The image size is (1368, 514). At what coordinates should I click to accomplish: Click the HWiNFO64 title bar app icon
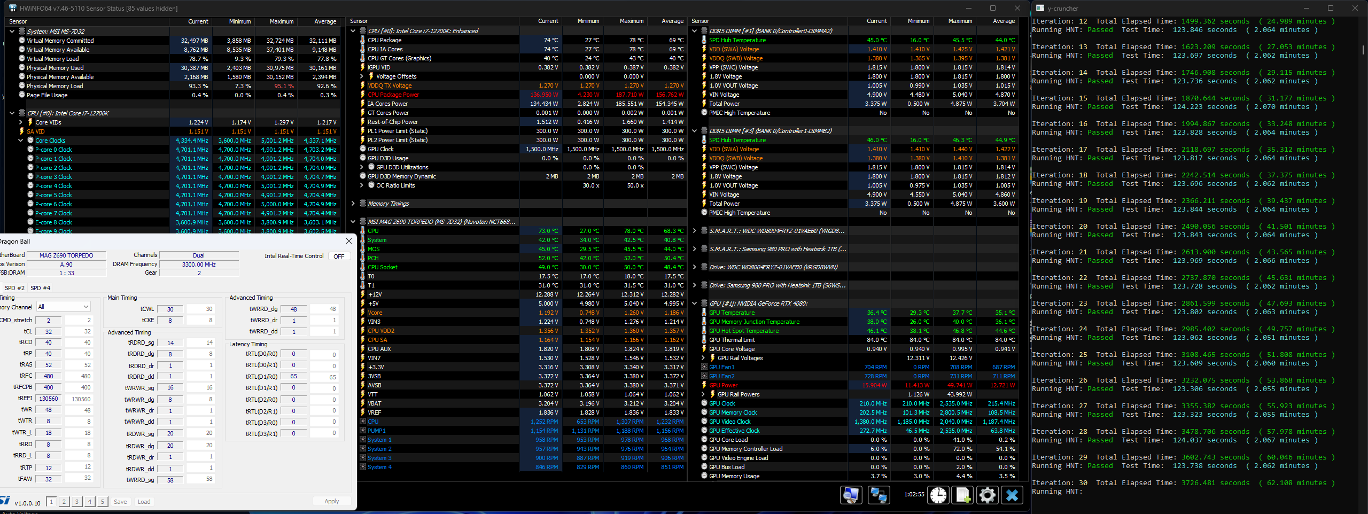pos(13,8)
